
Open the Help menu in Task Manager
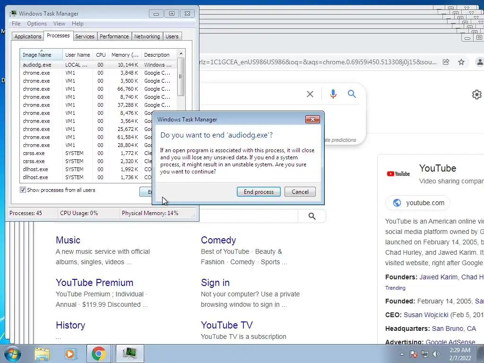(x=78, y=24)
